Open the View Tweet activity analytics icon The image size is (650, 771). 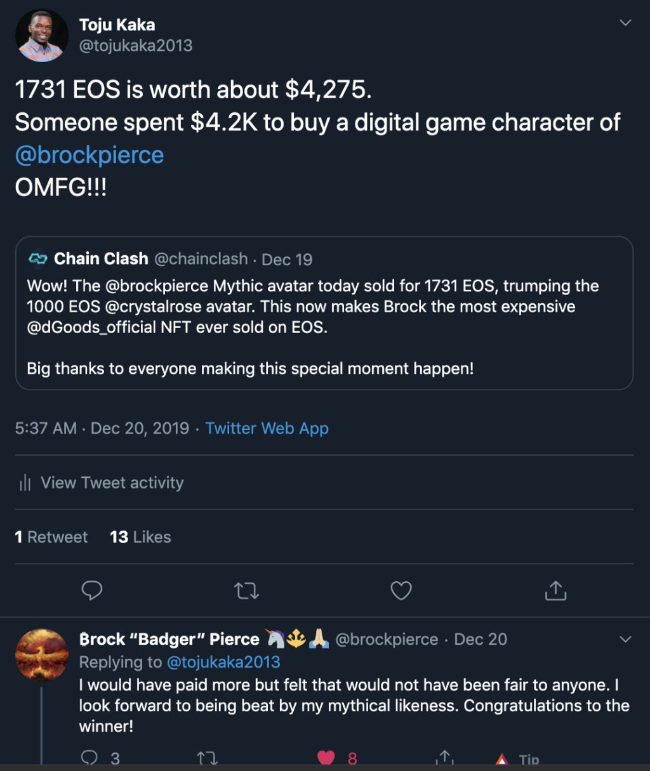pyautogui.click(x=25, y=483)
